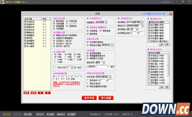This screenshot has height=117, width=192.
Task: Click the 全选 select-all red button
Action: [26, 93]
